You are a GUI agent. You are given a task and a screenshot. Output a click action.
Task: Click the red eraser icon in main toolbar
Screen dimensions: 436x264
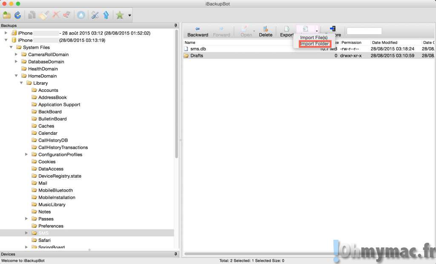67,15
